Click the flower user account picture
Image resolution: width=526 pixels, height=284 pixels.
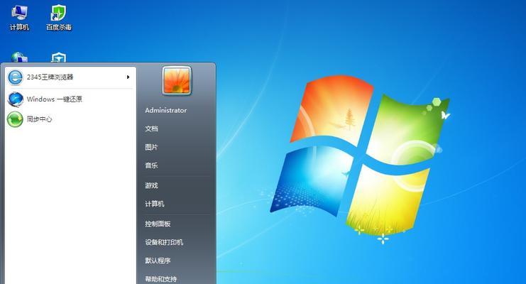pyautogui.click(x=177, y=80)
